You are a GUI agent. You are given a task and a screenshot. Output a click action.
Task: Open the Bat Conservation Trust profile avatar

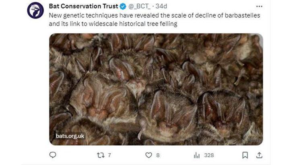pyautogui.click(x=35, y=10)
